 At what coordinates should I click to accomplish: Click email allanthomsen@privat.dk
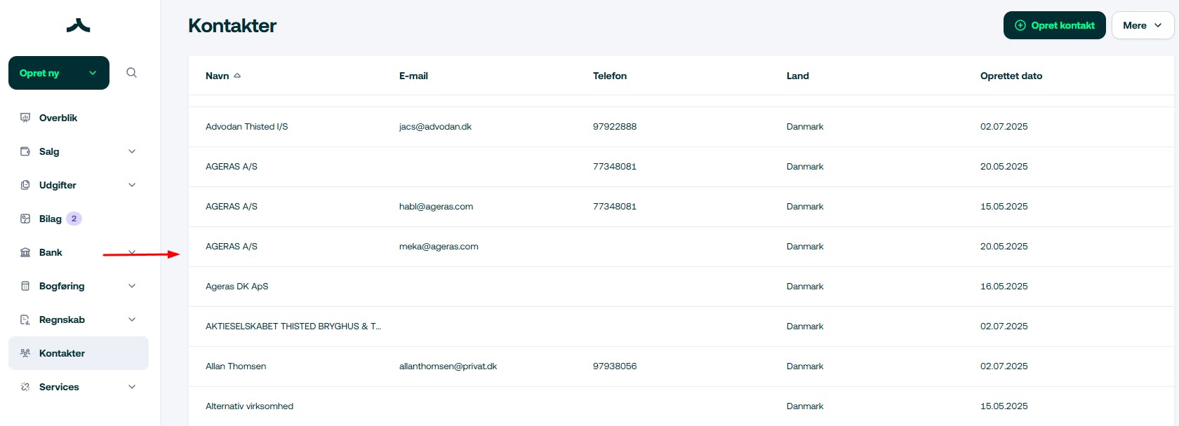(x=448, y=366)
